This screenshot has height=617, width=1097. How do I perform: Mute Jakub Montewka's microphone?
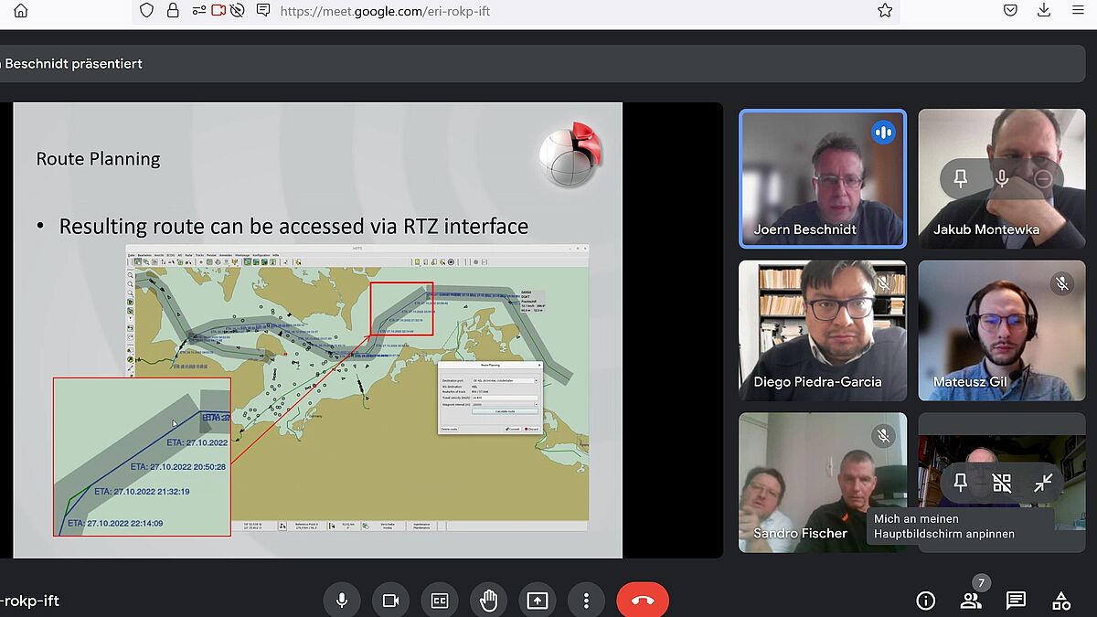coord(1002,179)
